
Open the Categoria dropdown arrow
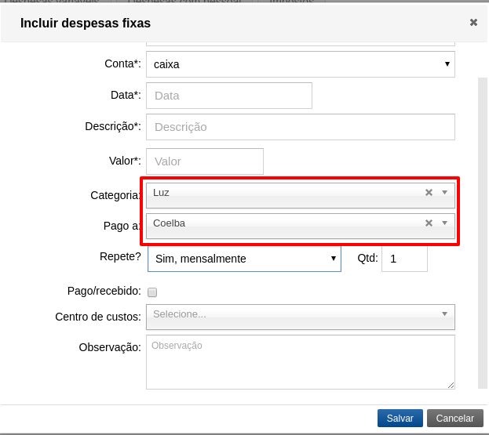(444, 193)
